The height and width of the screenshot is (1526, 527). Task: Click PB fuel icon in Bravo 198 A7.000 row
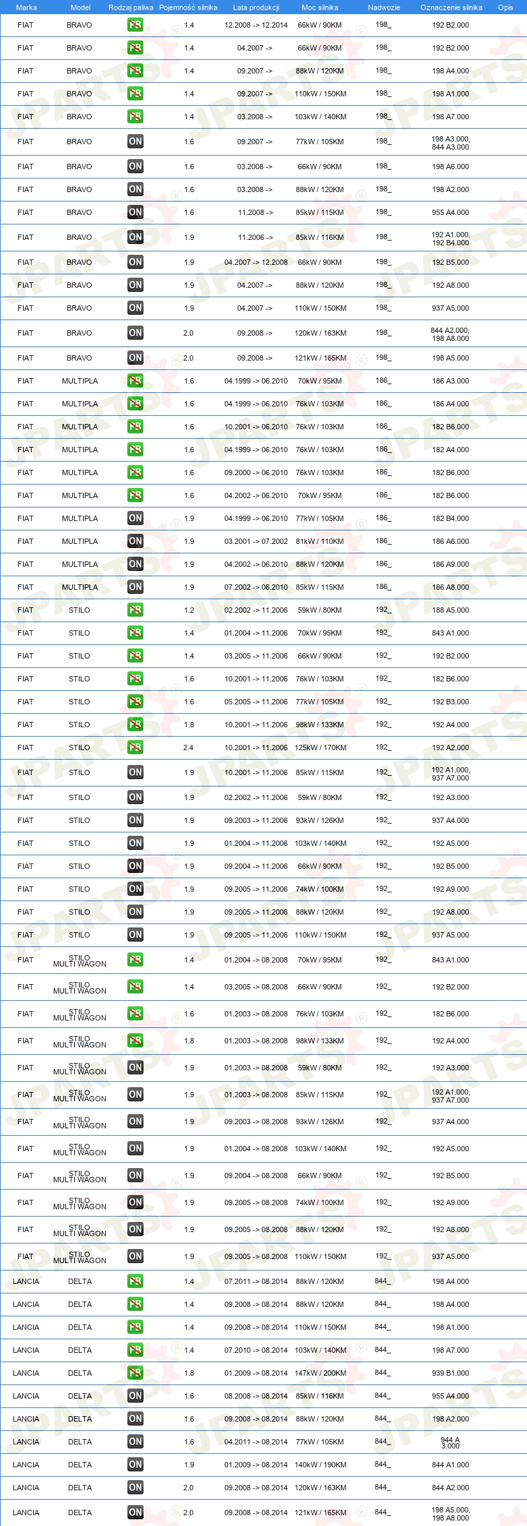(x=135, y=117)
